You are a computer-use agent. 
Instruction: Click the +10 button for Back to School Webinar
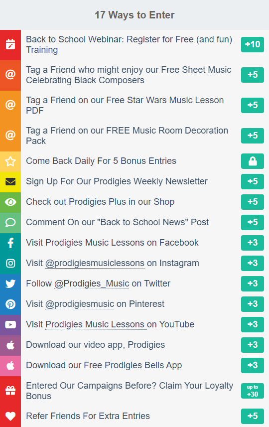coord(253,44)
